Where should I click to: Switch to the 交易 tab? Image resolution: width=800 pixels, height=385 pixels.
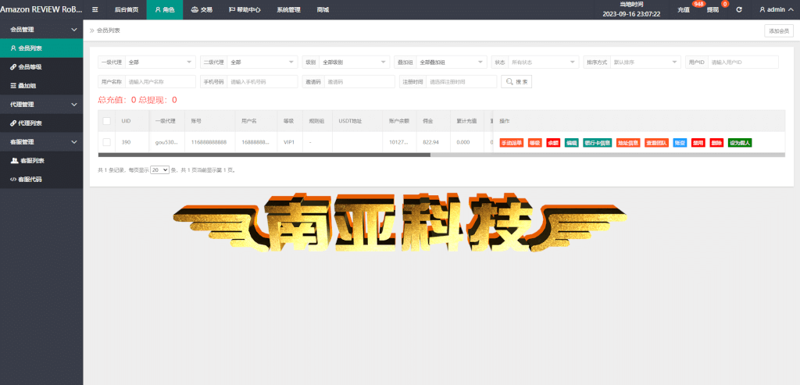pos(202,9)
